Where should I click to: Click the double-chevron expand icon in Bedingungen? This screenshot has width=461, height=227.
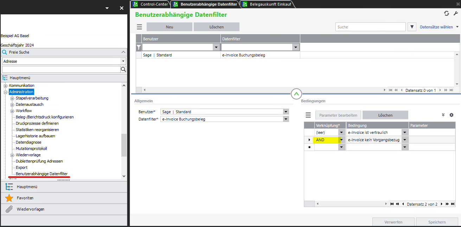tap(443, 115)
